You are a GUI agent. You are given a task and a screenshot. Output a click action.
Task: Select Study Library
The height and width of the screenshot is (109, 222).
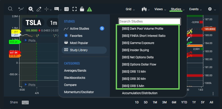[x=84, y=50]
